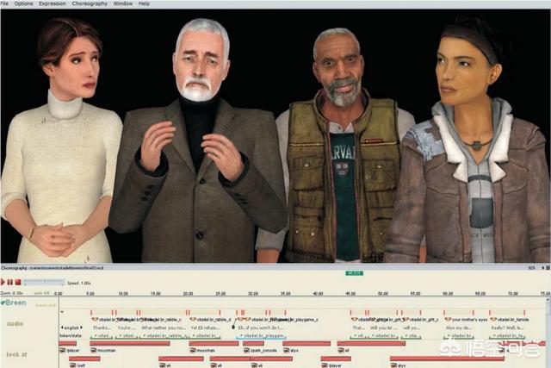Select the audio channel label

pyautogui.click(x=15, y=324)
